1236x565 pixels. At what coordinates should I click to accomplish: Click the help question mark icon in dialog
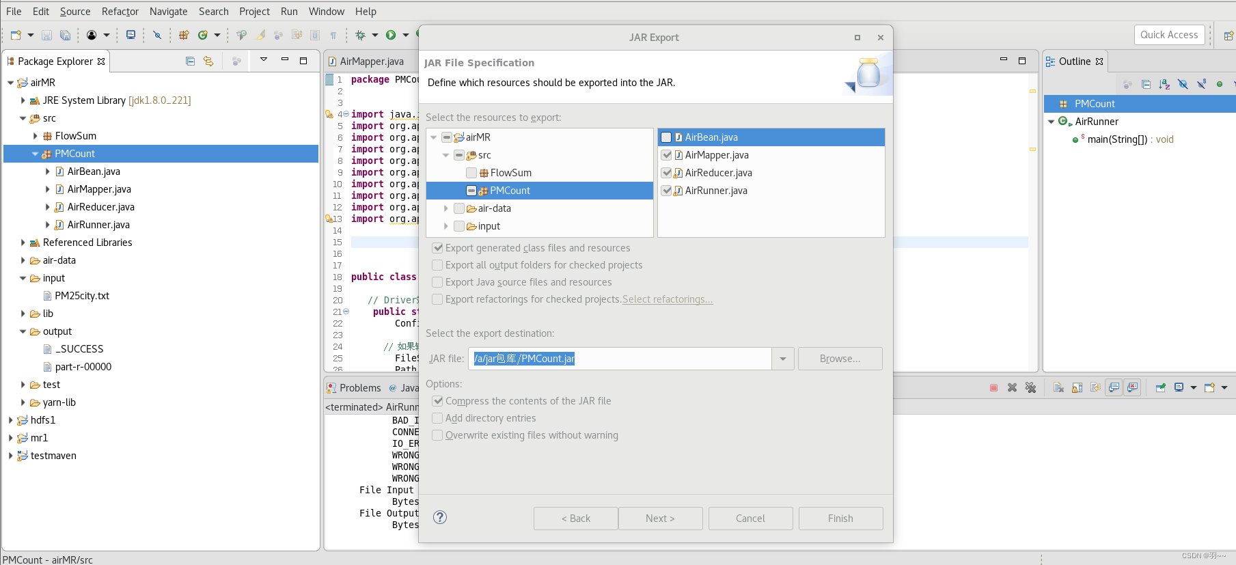click(x=440, y=517)
